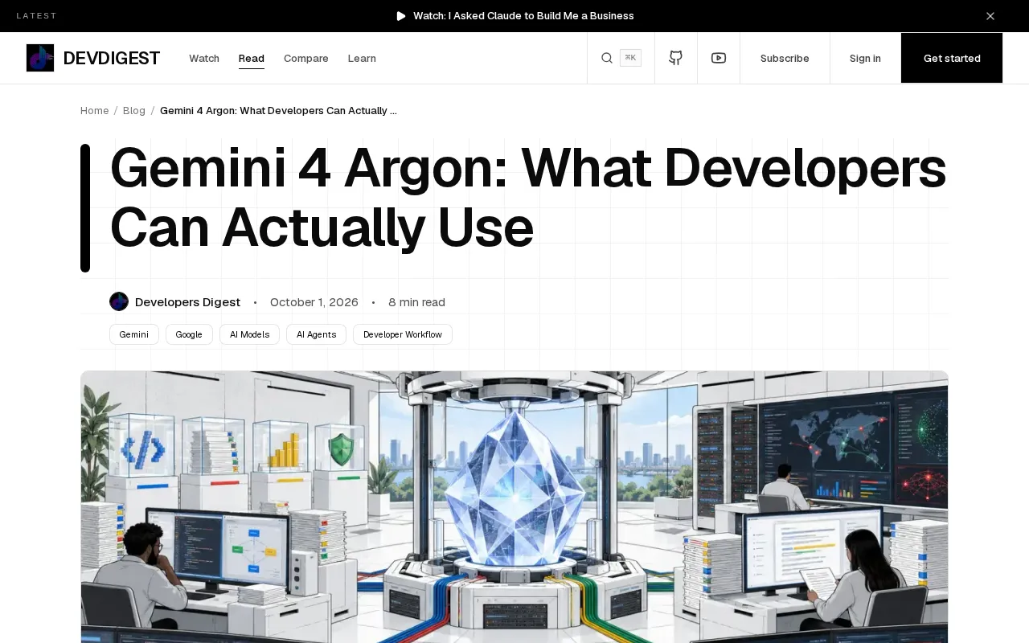The image size is (1029, 643).
Task: Click Sign in
Action: pyautogui.click(x=865, y=58)
